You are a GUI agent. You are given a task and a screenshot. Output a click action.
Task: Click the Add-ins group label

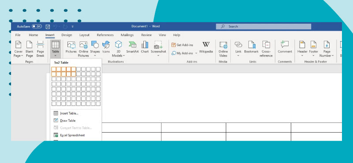[x=192, y=62]
